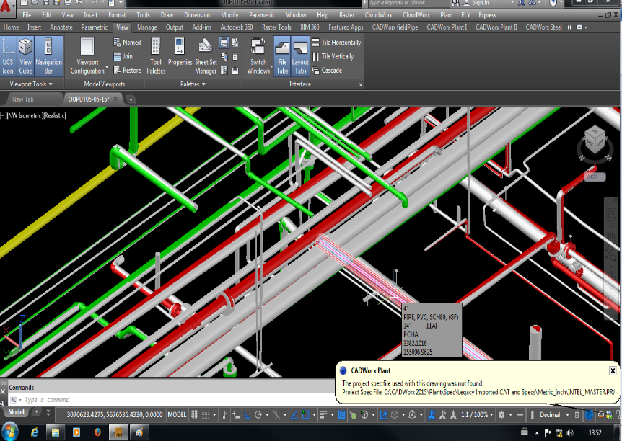Image resolution: width=622 pixels, height=441 pixels.
Task: Switch to the Annotate ribbon tab
Action: 61,27
